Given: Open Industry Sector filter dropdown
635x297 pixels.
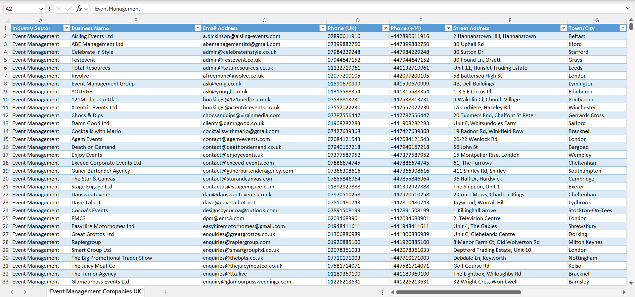Looking at the screenshot, I should [66, 28].
